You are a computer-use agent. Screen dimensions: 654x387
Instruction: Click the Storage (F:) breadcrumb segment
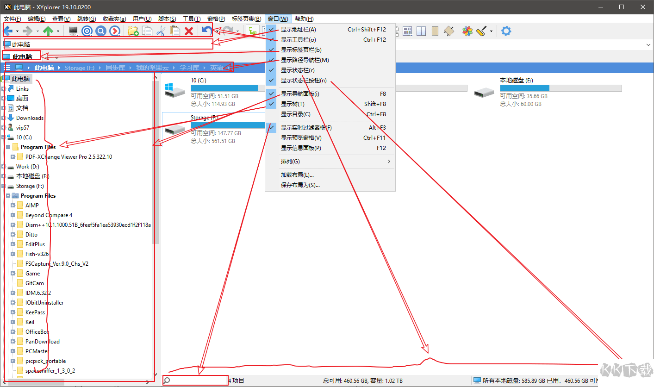pyautogui.click(x=80, y=68)
